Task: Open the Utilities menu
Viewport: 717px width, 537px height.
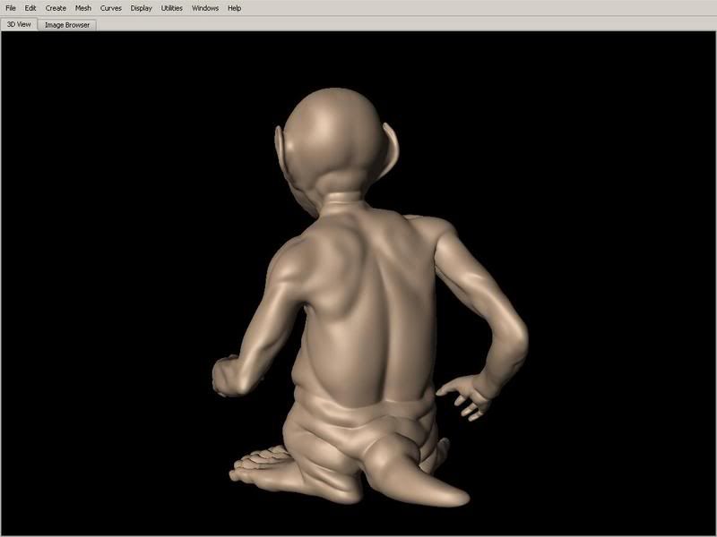Action: pyautogui.click(x=172, y=8)
